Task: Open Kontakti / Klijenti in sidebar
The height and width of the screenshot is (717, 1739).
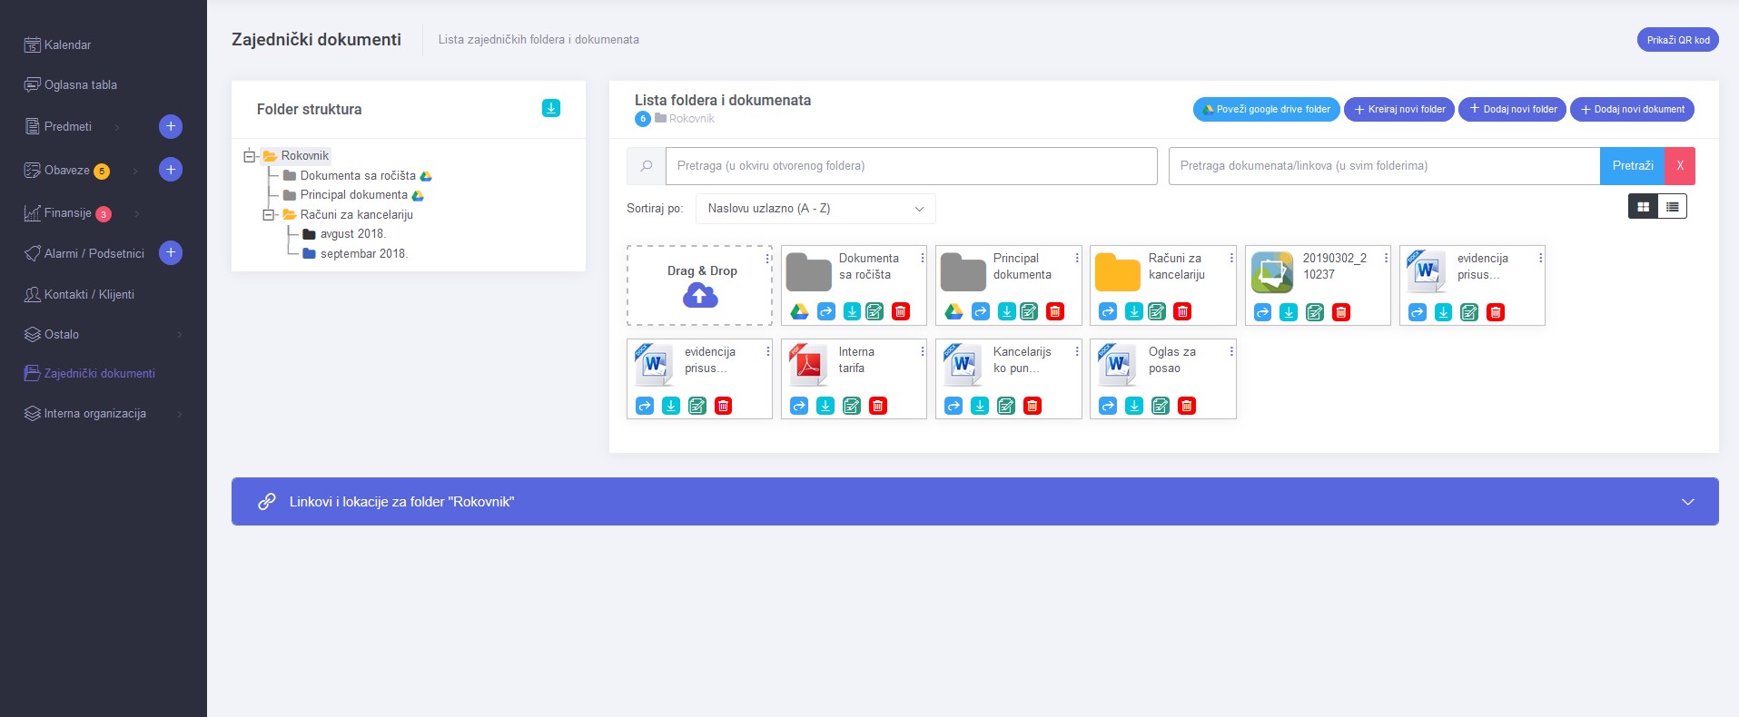Action: (89, 294)
